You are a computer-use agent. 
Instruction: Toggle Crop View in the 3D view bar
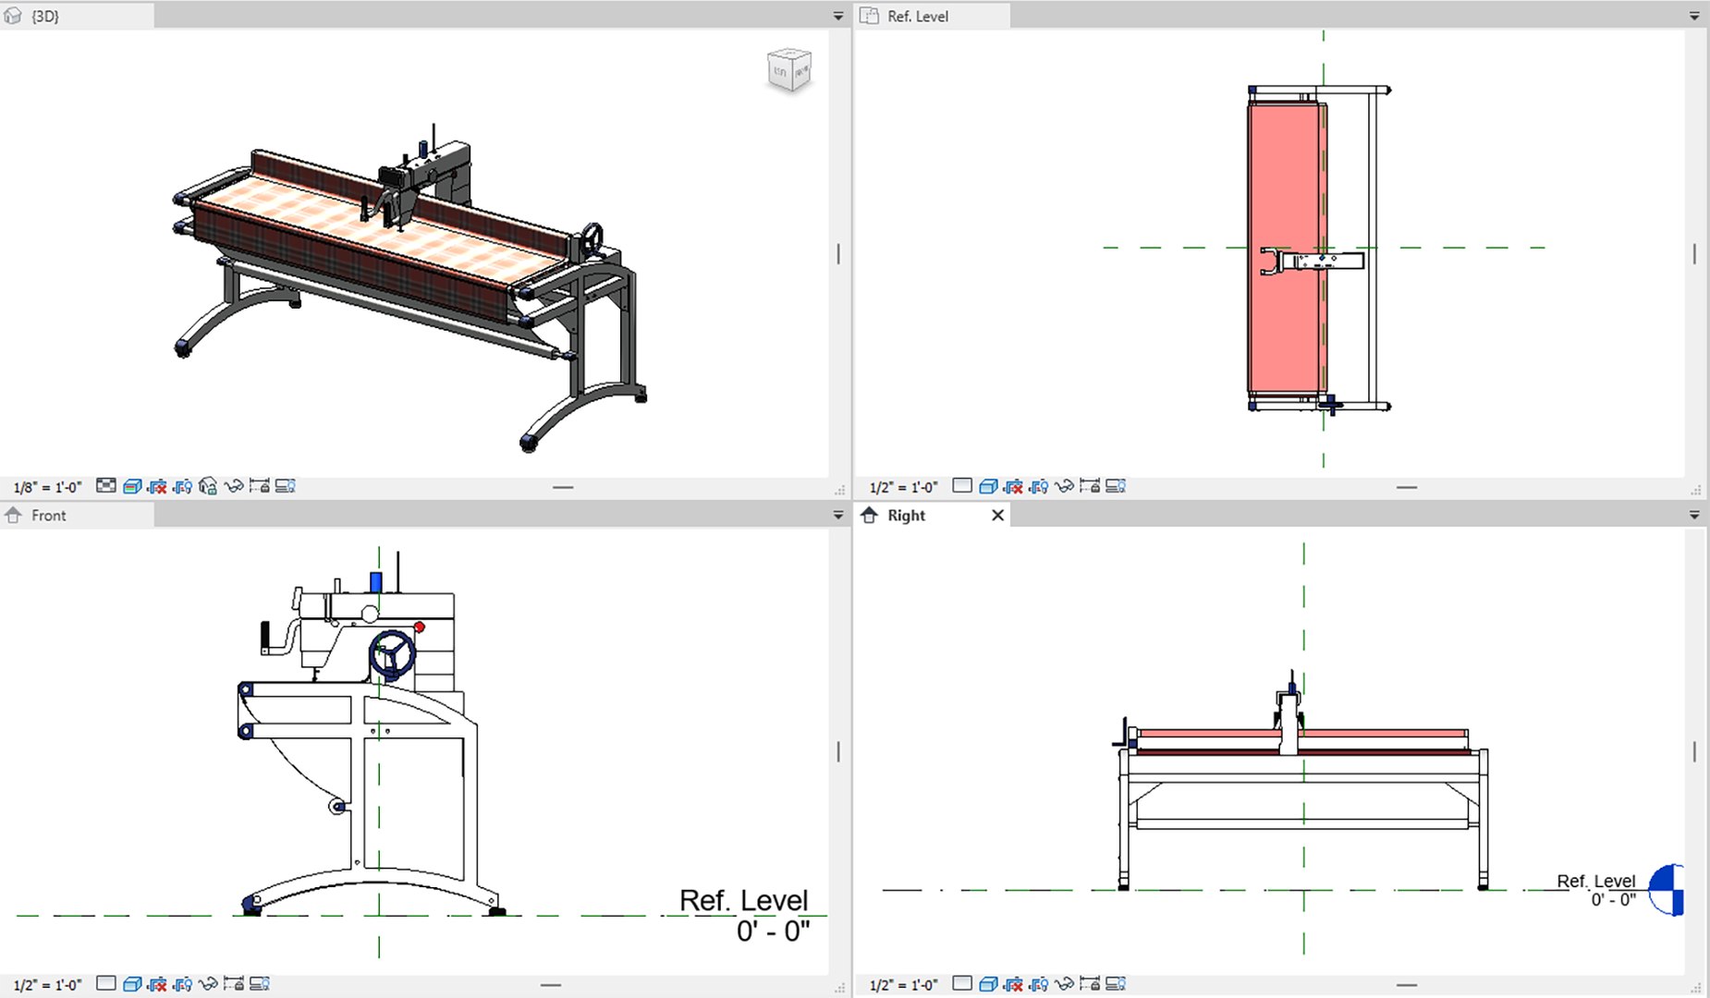pos(157,486)
